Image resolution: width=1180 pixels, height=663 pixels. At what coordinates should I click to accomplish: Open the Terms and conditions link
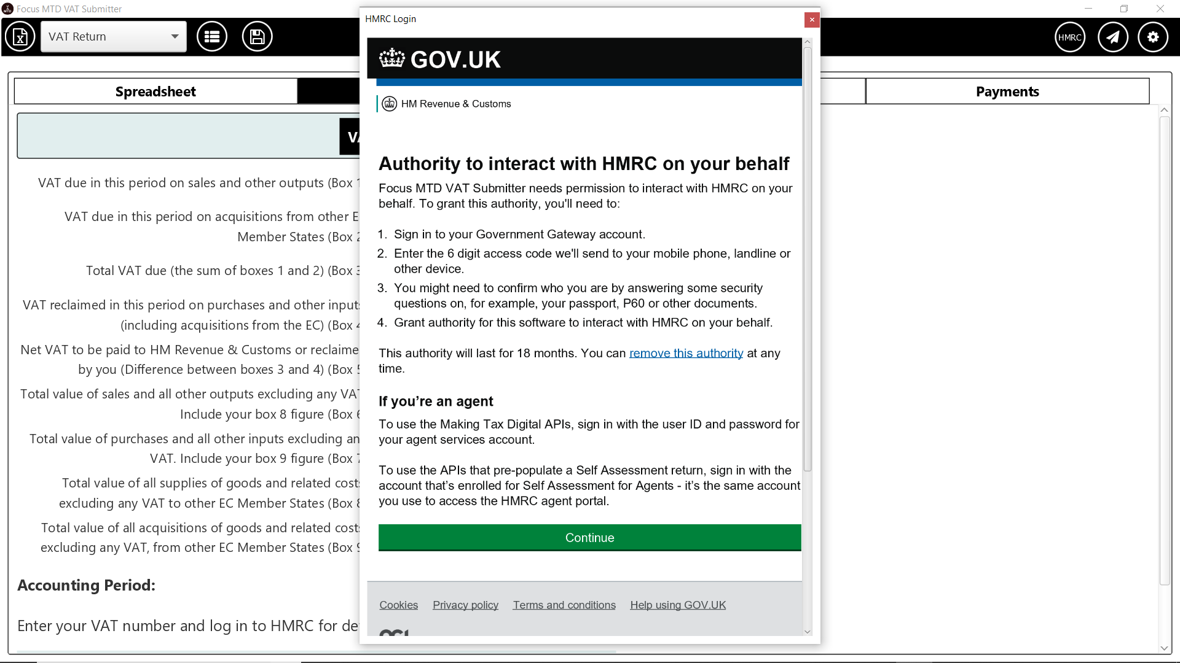[x=564, y=605]
